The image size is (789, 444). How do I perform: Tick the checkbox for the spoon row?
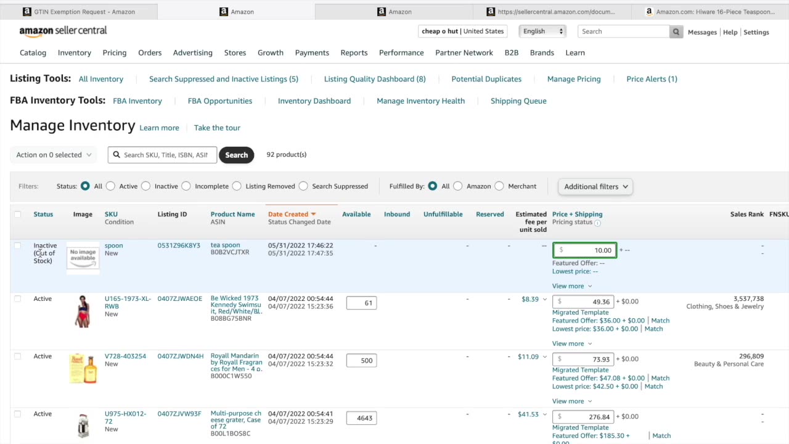coord(17,245)
